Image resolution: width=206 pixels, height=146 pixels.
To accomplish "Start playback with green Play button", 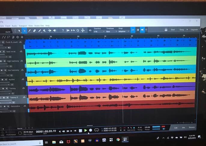I will pos(86,130).
